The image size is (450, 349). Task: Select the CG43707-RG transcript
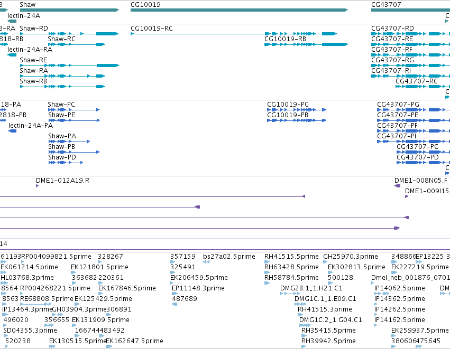tap(410, 65)
